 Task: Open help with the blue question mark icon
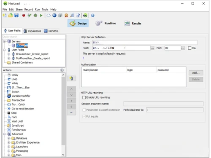click(x=92, y=16)
